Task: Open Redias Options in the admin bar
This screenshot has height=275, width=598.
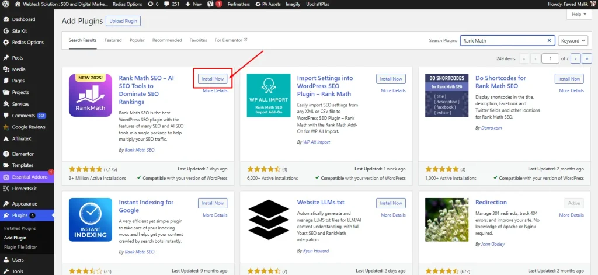Action: click(127, 4)
